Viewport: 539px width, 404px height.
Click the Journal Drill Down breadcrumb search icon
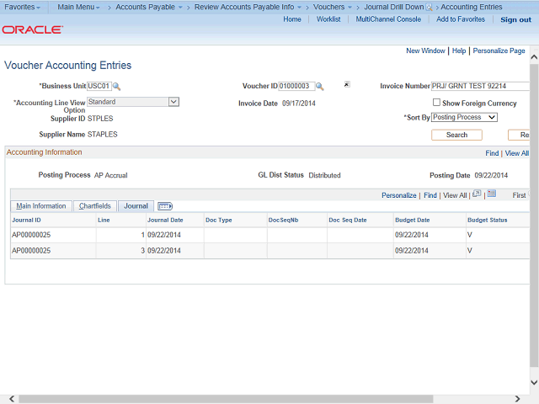point(429,8)
